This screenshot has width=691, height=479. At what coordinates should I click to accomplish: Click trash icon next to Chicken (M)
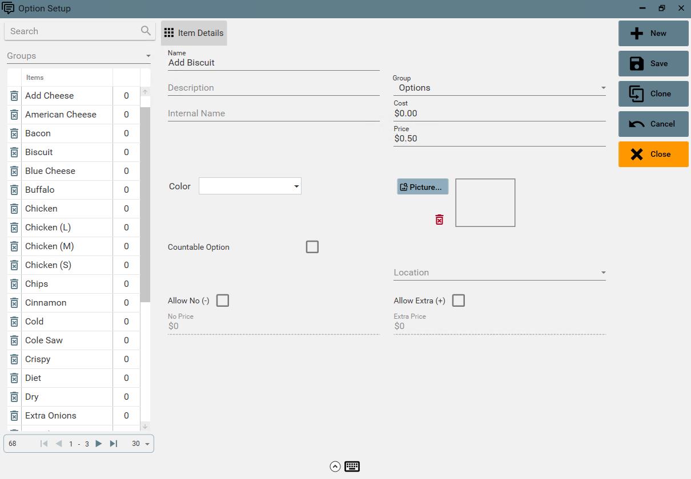click(14, 246)
